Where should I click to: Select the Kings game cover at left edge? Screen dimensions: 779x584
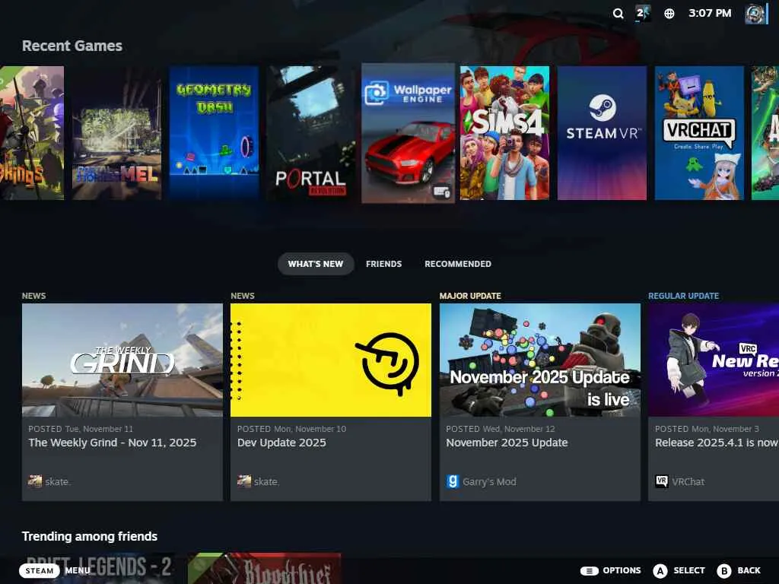point(32,133)
